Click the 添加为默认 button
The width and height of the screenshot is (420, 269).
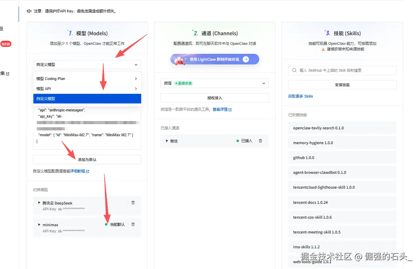point(87,160)
